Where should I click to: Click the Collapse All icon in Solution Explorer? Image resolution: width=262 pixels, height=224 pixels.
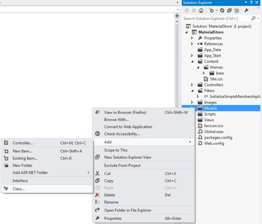pyautogui.click(x=230, y=10)
